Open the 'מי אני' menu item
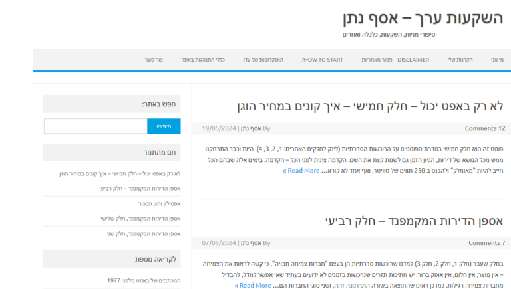The width and height of the screenshot is (511, 289). [x=496, y=60]
